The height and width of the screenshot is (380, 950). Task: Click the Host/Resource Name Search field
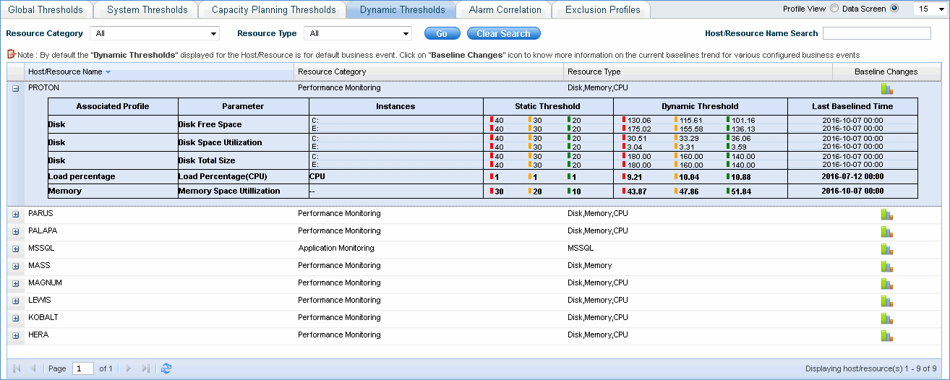click(x=876, y=33)
